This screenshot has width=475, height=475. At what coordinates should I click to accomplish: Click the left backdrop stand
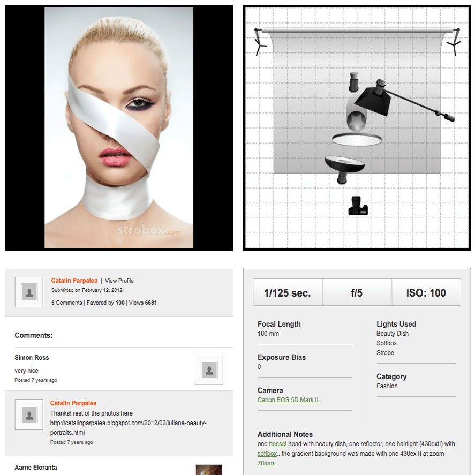pyautogui.click(x=260, y=42)
